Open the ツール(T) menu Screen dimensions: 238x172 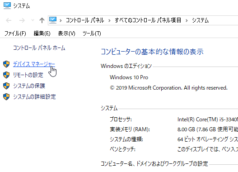coord(92,33)
